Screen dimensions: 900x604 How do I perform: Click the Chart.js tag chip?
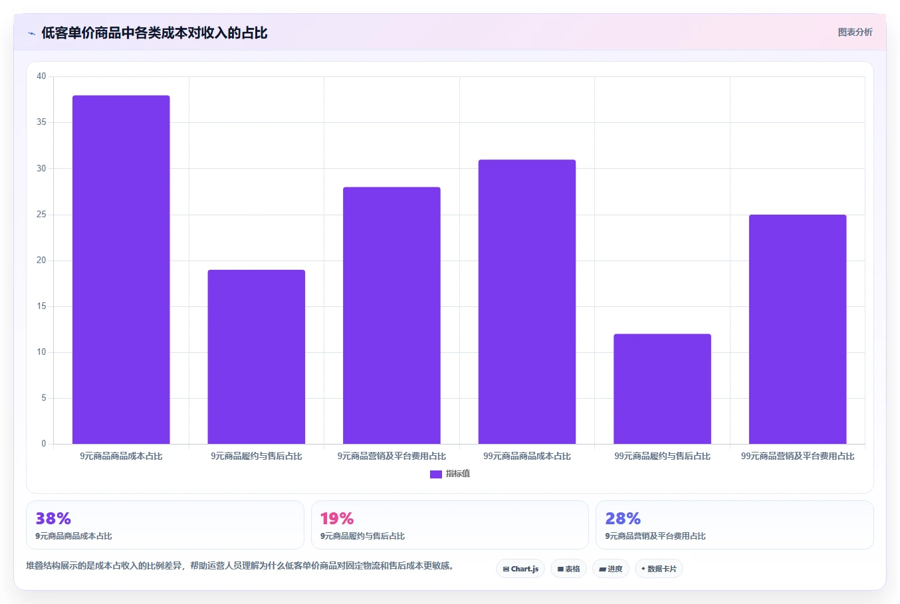[x=520, y=569]
